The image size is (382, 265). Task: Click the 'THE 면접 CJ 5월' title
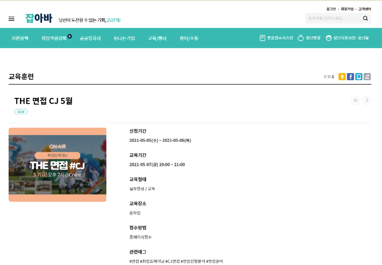[43, 101]
